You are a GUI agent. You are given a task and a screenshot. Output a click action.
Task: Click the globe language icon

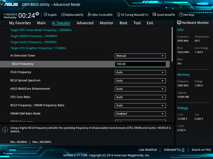pyautogui.click(x=46, y=14)
